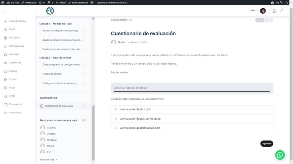Open the WordPress logo menu
Image resolution: width=293 pixels, height=164 pixels.
tap(3, 3)
